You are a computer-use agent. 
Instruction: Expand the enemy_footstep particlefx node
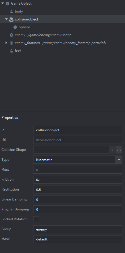6,43
